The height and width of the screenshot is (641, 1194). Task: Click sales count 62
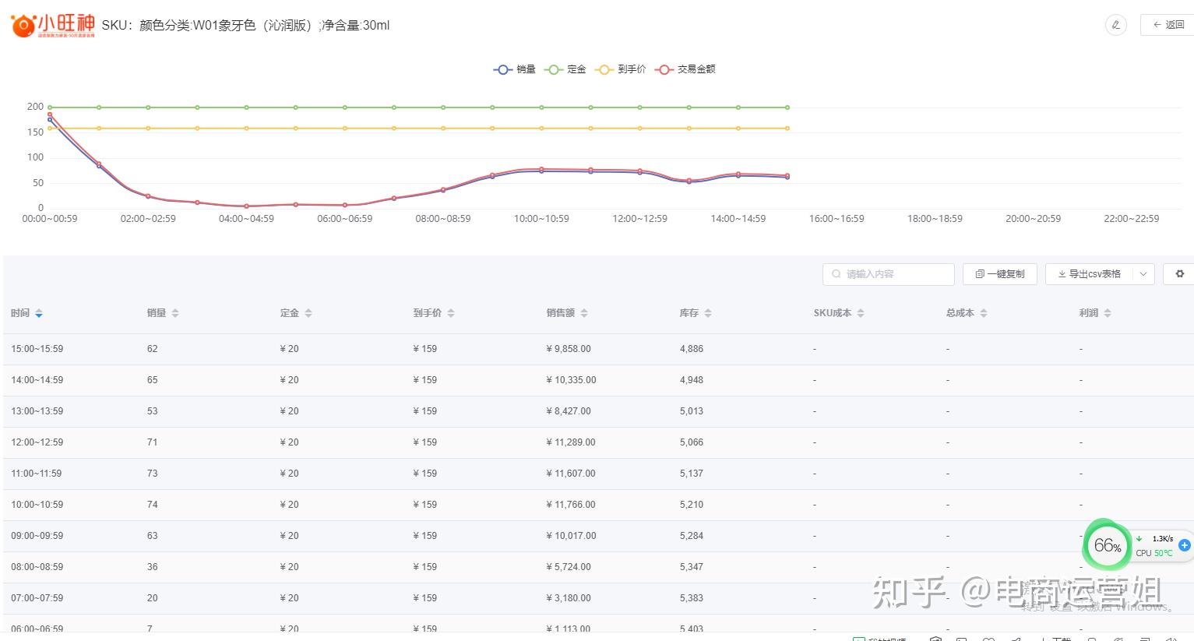152,349
